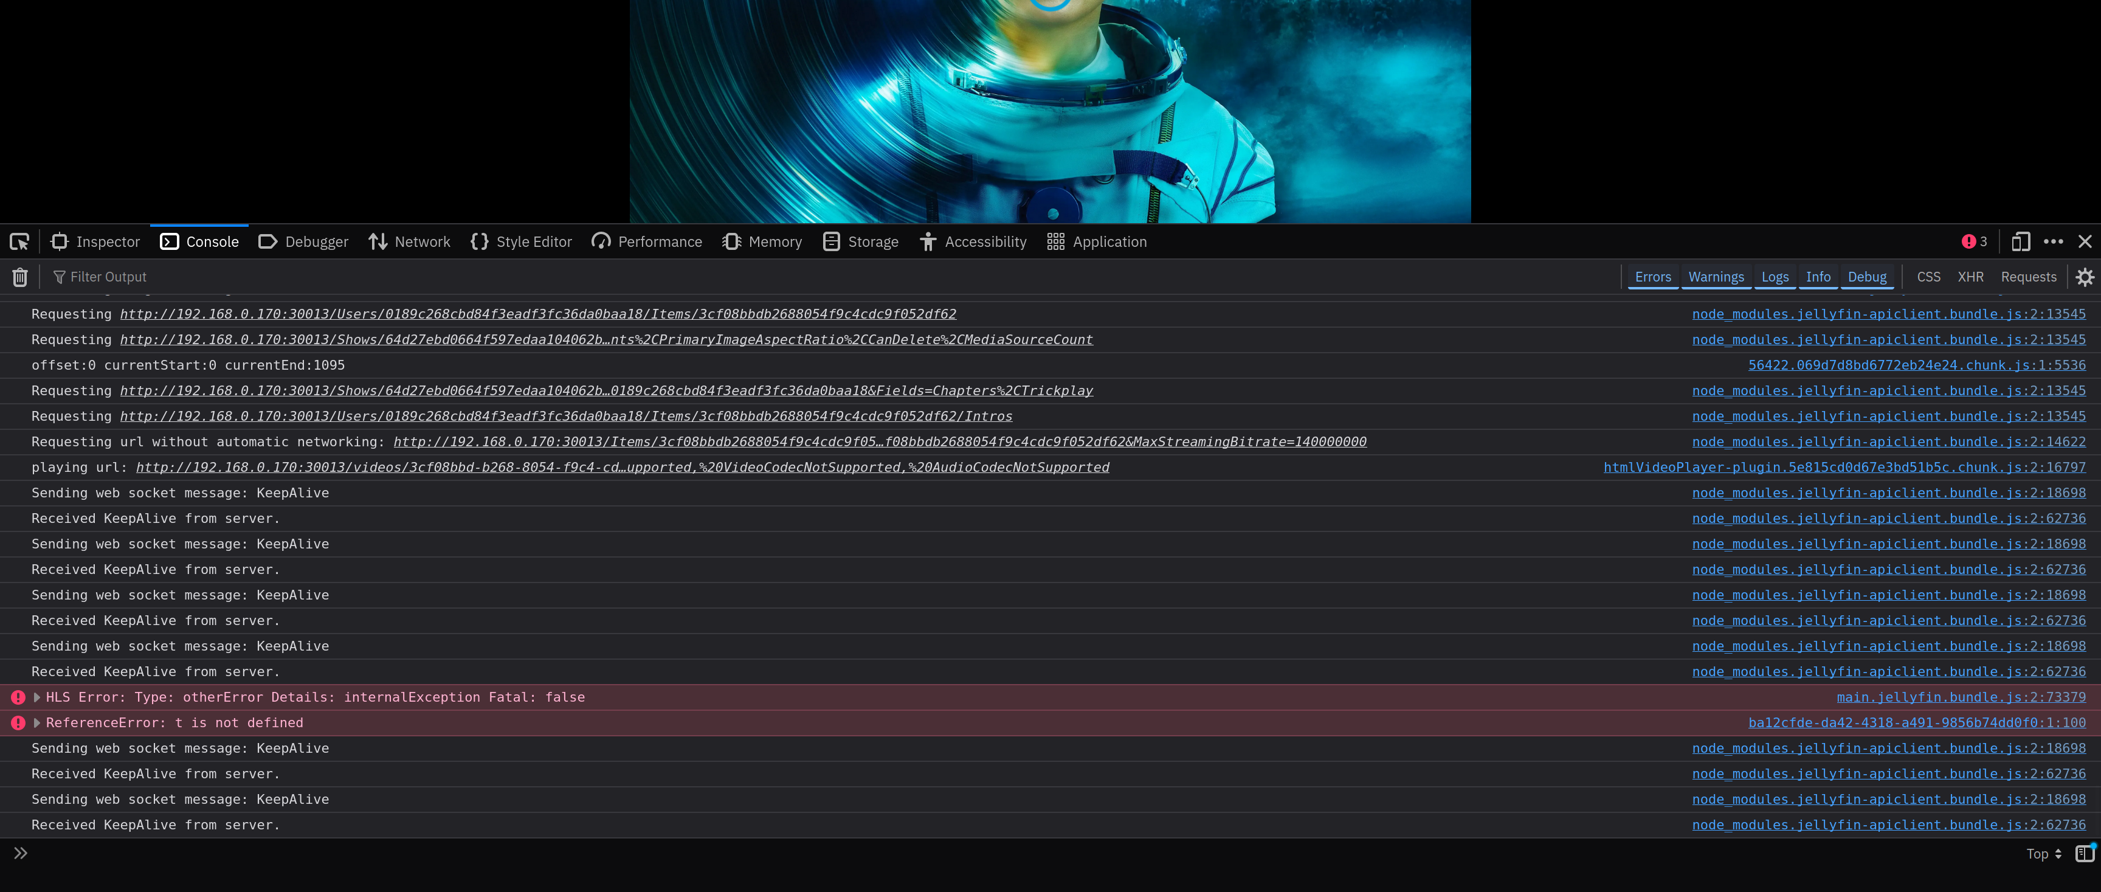Screen dimensions: 2101x892
Task: Open the Debugger tab
Action: click(303, 241)
